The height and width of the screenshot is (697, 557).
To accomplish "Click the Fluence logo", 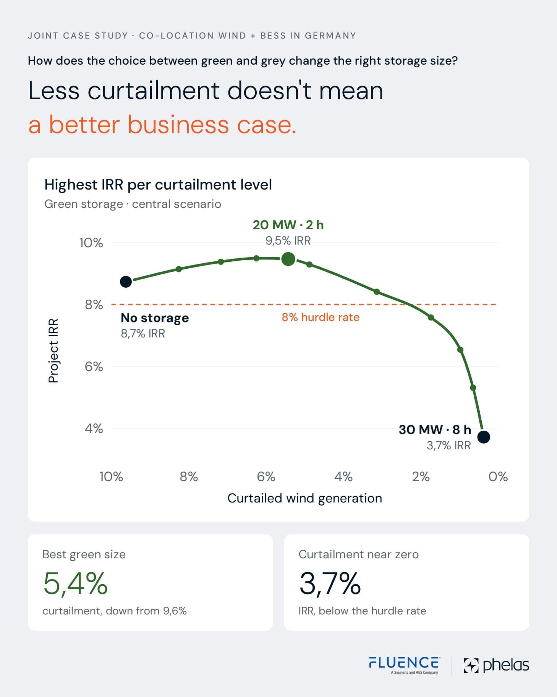I will point(405,665).
